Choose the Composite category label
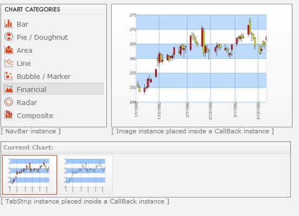 click(35, 116)
